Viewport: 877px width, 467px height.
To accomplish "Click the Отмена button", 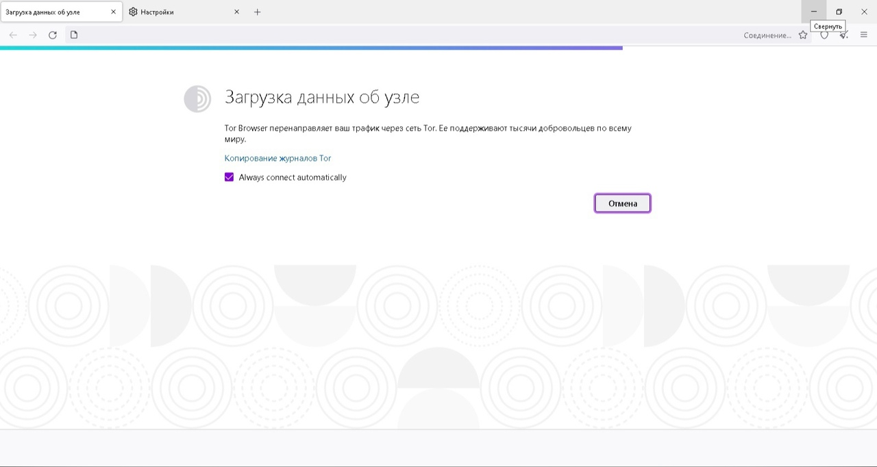I will (x=622, y=203).
